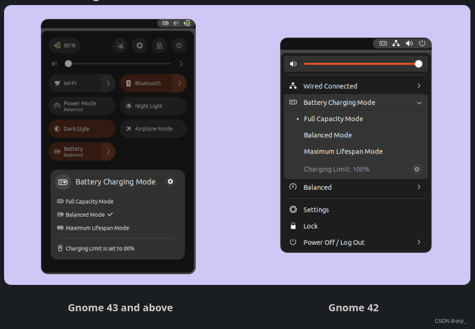Click the Power Mode Balanced tile
The width and height of the screenshot is (475, 329).
(82, 106)
